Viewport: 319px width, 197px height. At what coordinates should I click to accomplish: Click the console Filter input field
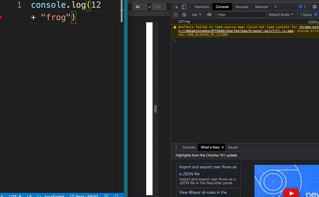click(x=241, y=15)
